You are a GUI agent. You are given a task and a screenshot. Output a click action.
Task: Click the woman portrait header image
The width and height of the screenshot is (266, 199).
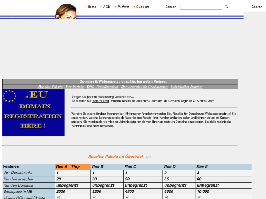(x=67, y=12)
